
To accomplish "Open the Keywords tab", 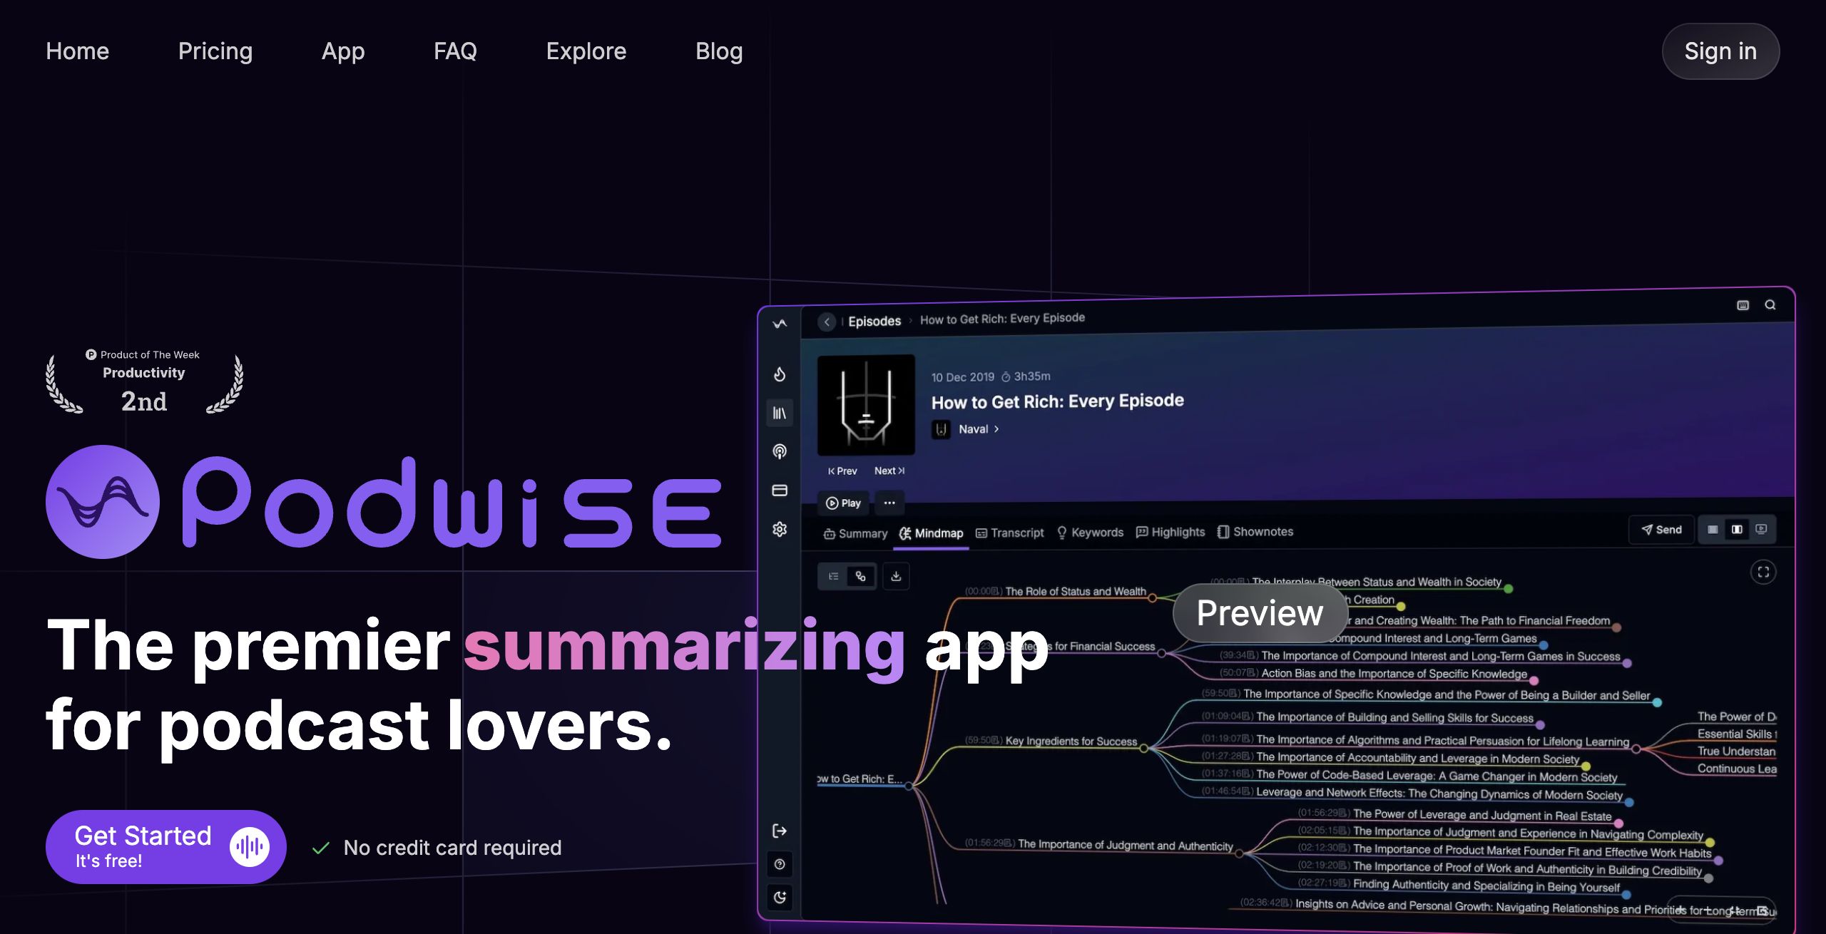I will coord(1090,533).
